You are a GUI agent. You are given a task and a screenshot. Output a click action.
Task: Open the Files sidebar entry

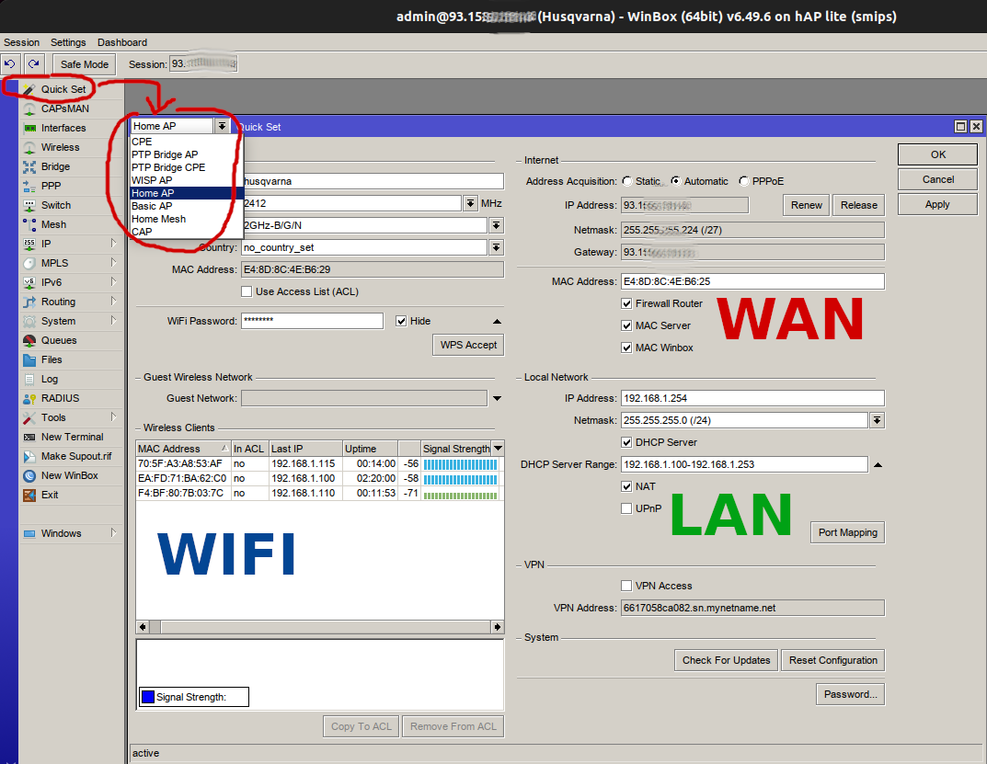click(52, 359)
